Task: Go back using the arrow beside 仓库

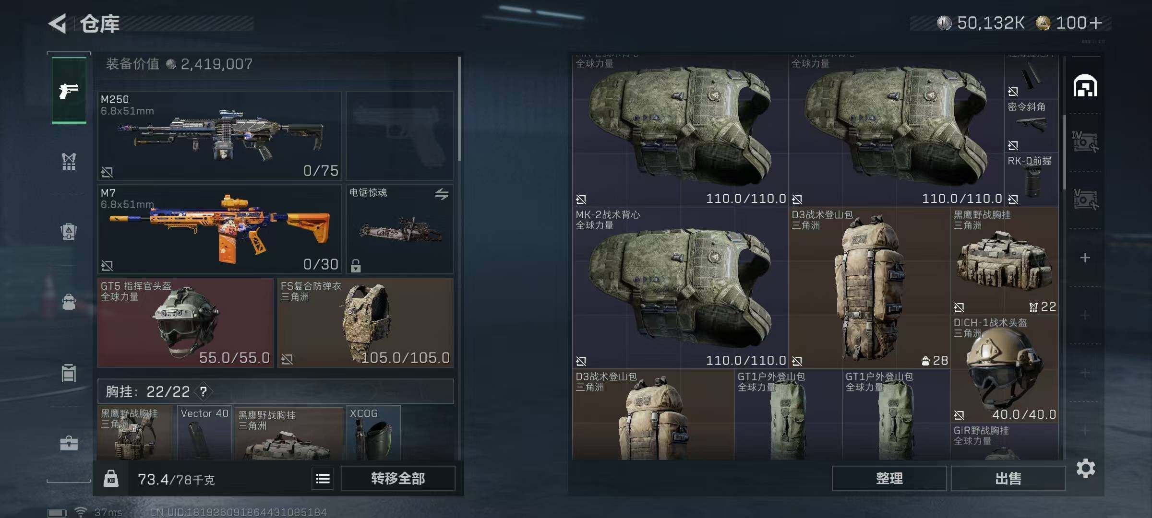Action: [x=58, y=24]
